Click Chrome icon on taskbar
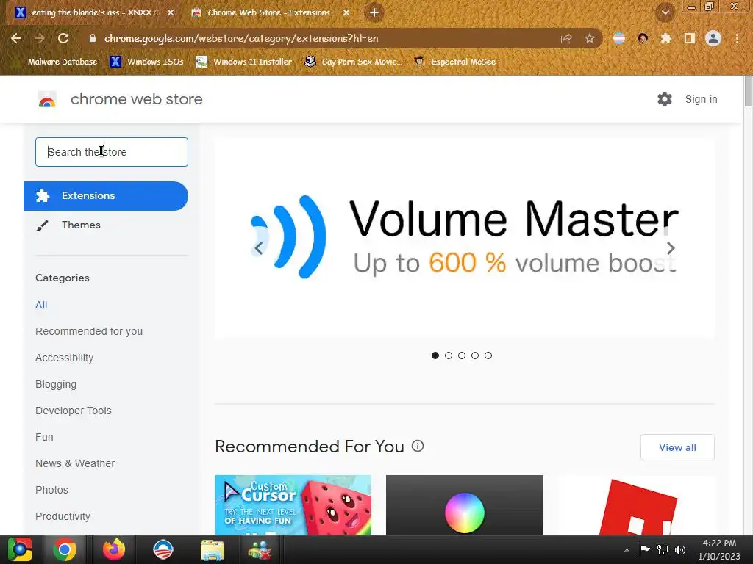The image size is (753, 564). pyautogui.click(x=65, y=549)
